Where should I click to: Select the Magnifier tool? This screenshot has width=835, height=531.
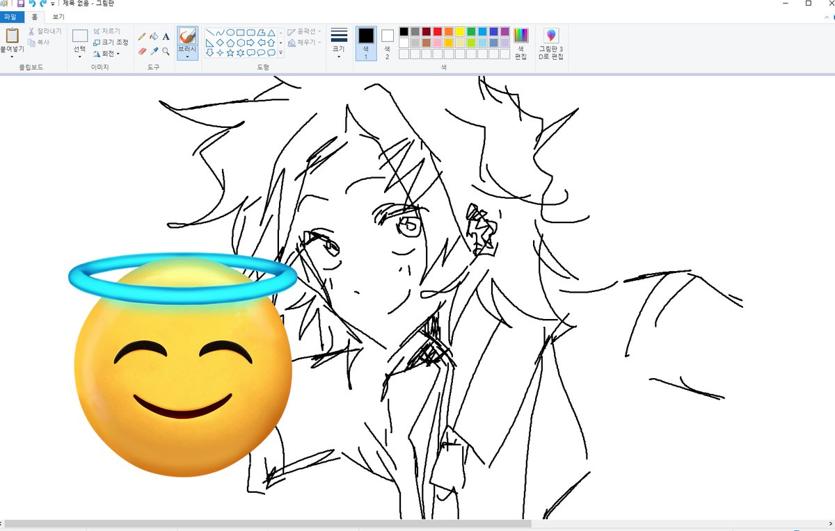[x=166, y=51]
